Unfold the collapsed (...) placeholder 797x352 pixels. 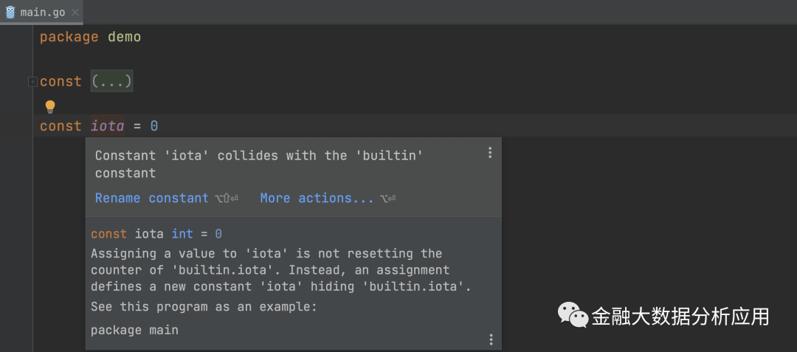pos(111,81)
